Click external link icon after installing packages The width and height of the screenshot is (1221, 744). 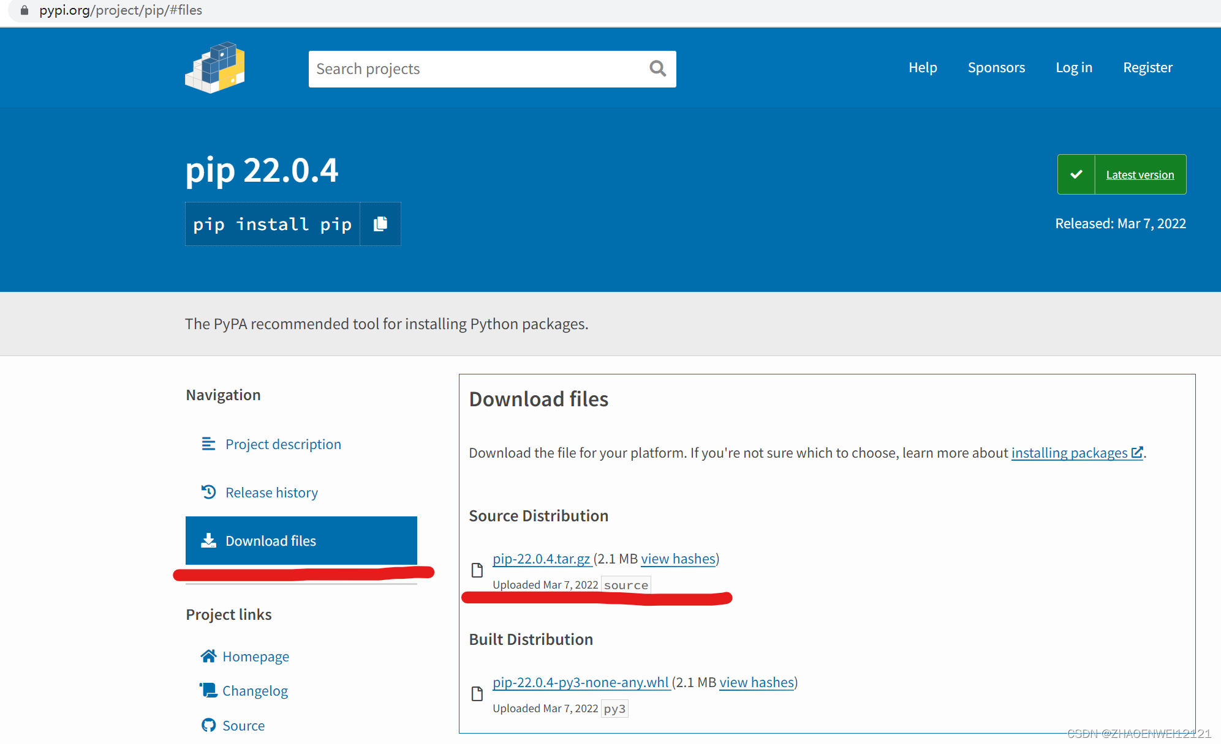1138,453
